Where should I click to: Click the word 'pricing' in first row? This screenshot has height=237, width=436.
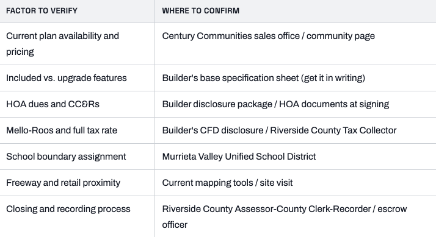click(x=20, y=52)
